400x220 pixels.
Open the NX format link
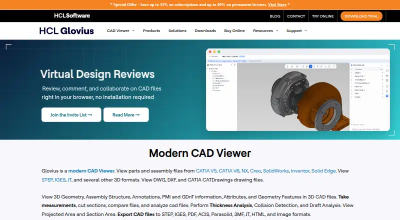tap(244, 170)
